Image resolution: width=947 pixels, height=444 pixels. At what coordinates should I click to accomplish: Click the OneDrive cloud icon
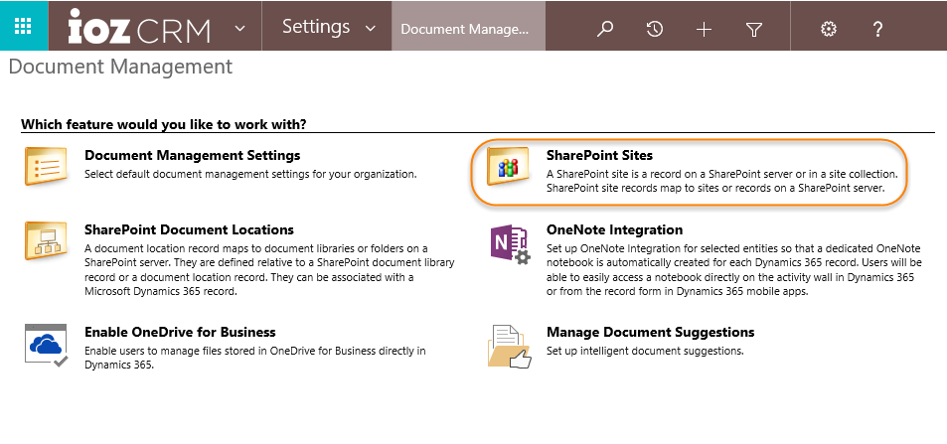point(47,346)
